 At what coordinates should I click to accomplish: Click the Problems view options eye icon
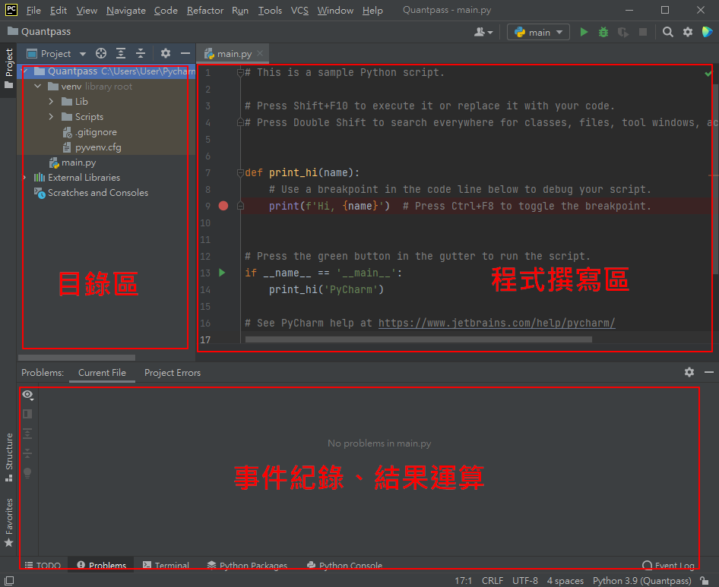[28, 395]
